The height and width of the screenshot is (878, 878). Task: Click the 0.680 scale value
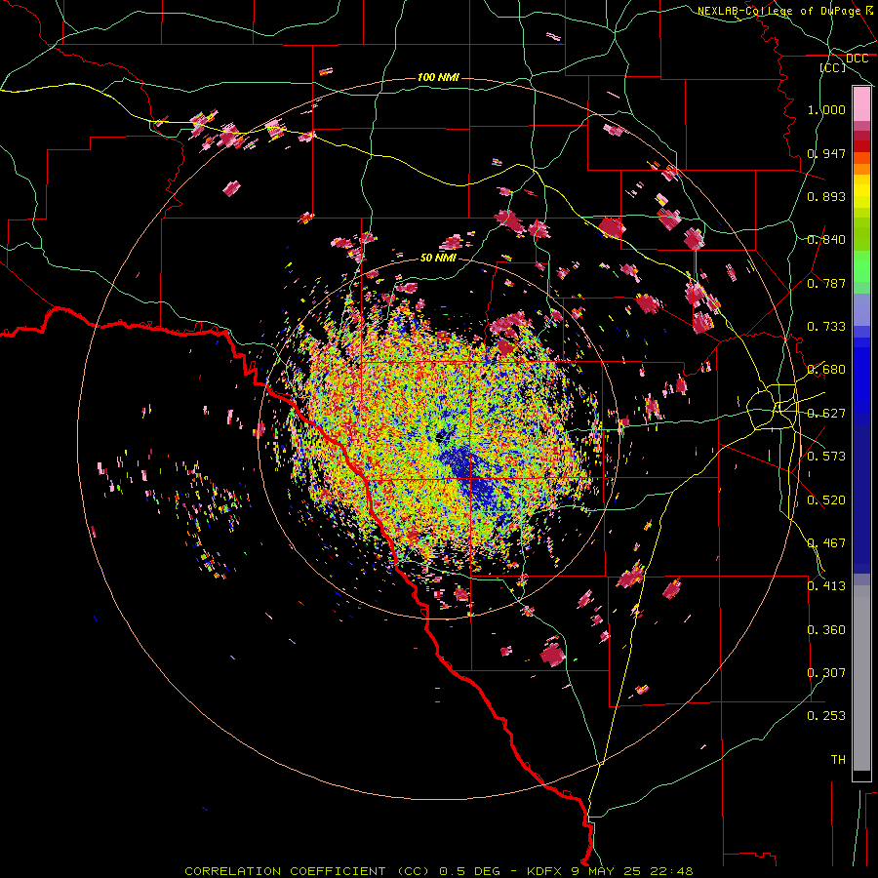(x=826, y=370)
